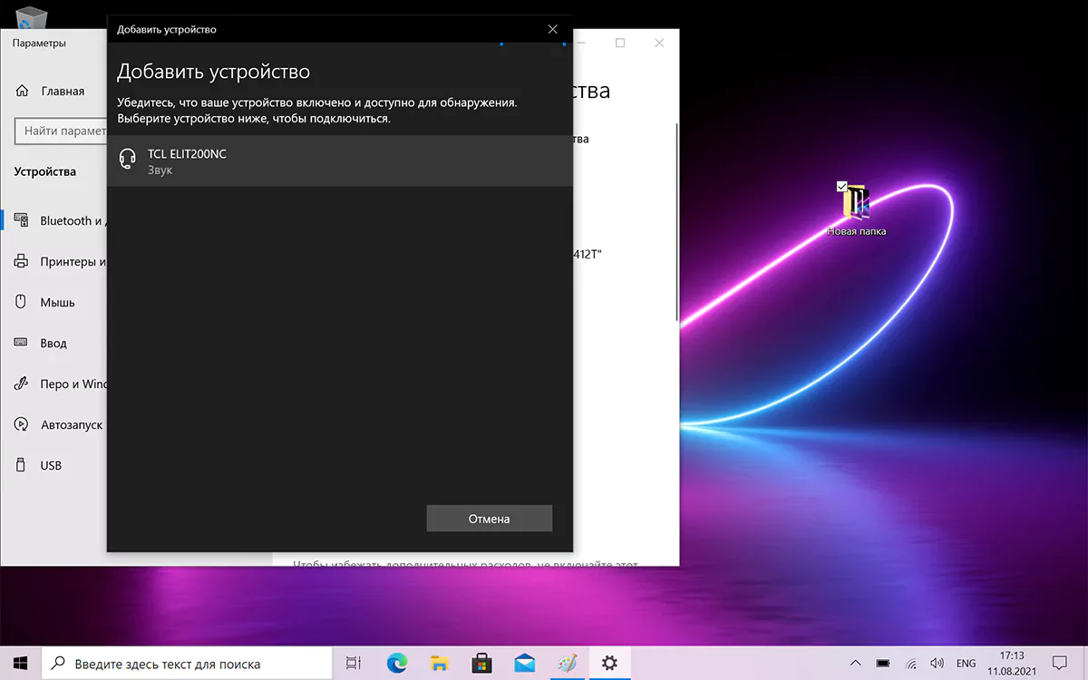Screen dimensions: 1088x680
Task: Open Перо и Windows Ink settings
Action: click(x=62, y=384)
